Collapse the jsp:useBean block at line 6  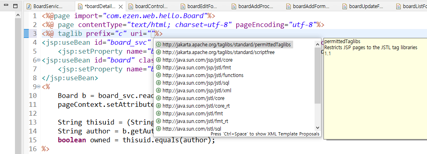39,60
